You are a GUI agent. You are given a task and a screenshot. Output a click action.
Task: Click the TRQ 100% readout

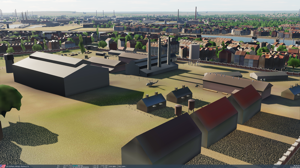pos(122,167)
